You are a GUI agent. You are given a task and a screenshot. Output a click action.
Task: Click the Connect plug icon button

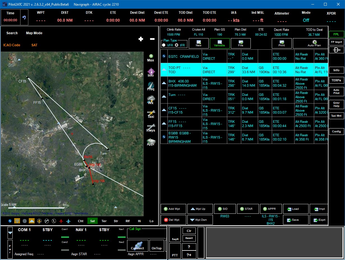[137, 246]
